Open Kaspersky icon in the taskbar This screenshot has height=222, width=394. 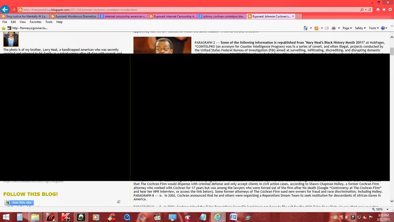[66, 217]
